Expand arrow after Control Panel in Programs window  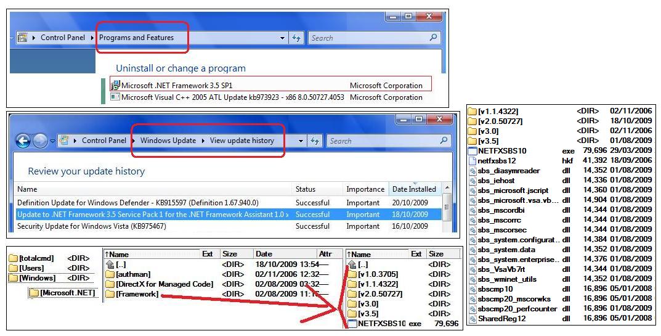(92, 38)
